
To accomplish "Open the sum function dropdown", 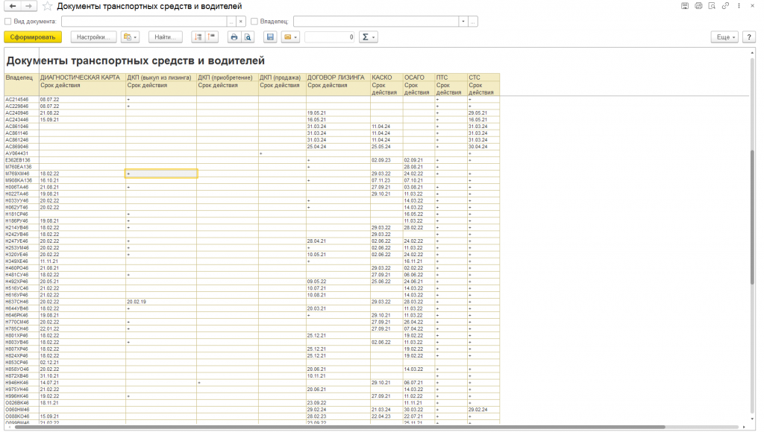I will (368, 36).
